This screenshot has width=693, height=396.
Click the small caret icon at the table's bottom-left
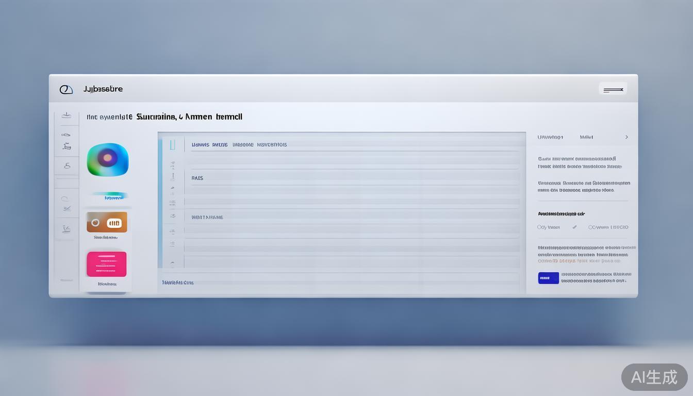pyautogui.click(x=172, y=263)
